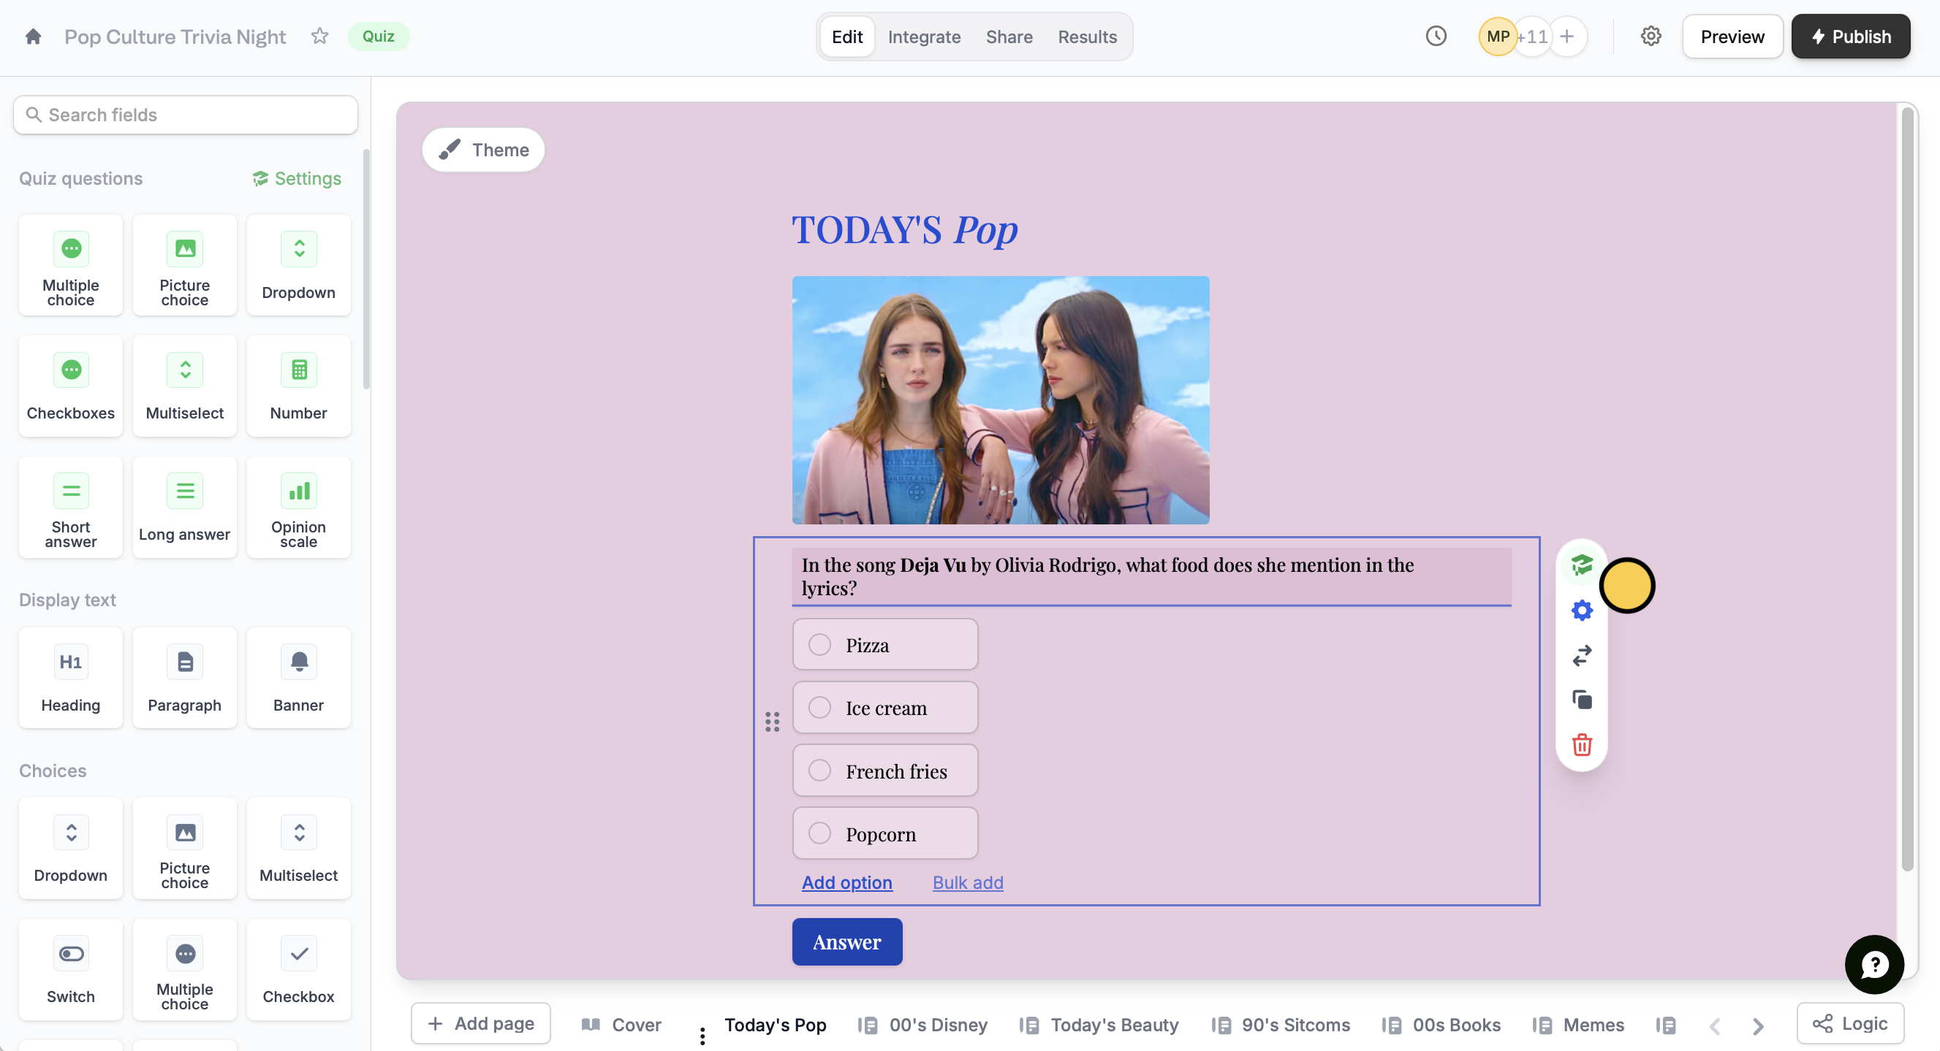Click the home icon
Viewport: 1940px width, 1051px height.
coord(33,36)
